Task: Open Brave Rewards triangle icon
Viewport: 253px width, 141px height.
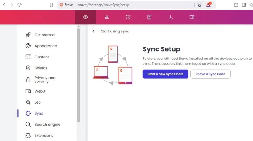Action: coord(208,5)
